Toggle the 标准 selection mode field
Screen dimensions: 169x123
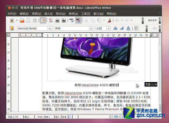(x=64, y=117)
